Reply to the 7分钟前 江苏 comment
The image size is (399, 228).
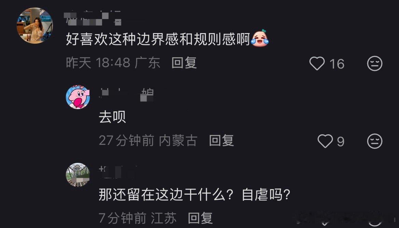point(200,218)
